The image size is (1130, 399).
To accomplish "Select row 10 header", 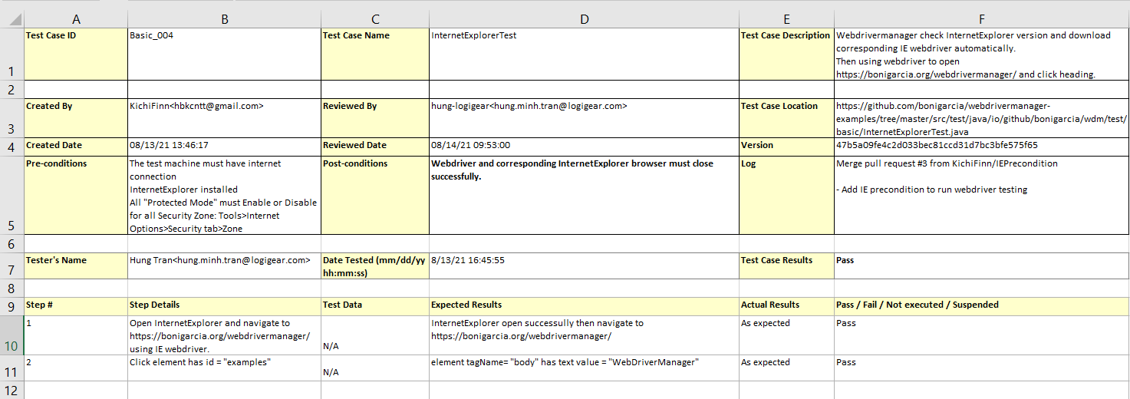I will point(12,336).
